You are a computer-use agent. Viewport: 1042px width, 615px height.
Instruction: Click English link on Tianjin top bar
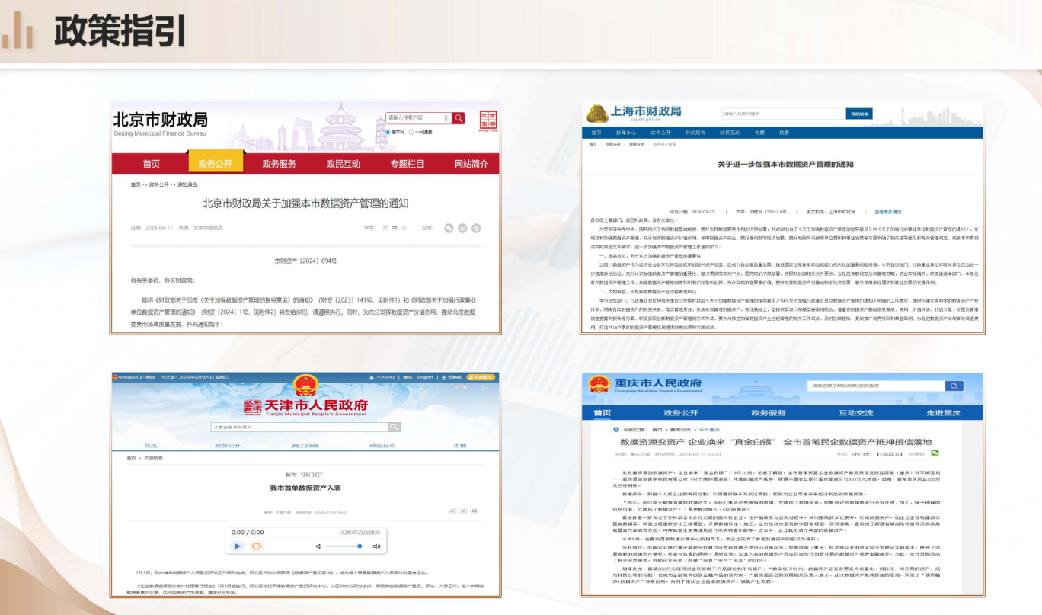click(425, 377)
